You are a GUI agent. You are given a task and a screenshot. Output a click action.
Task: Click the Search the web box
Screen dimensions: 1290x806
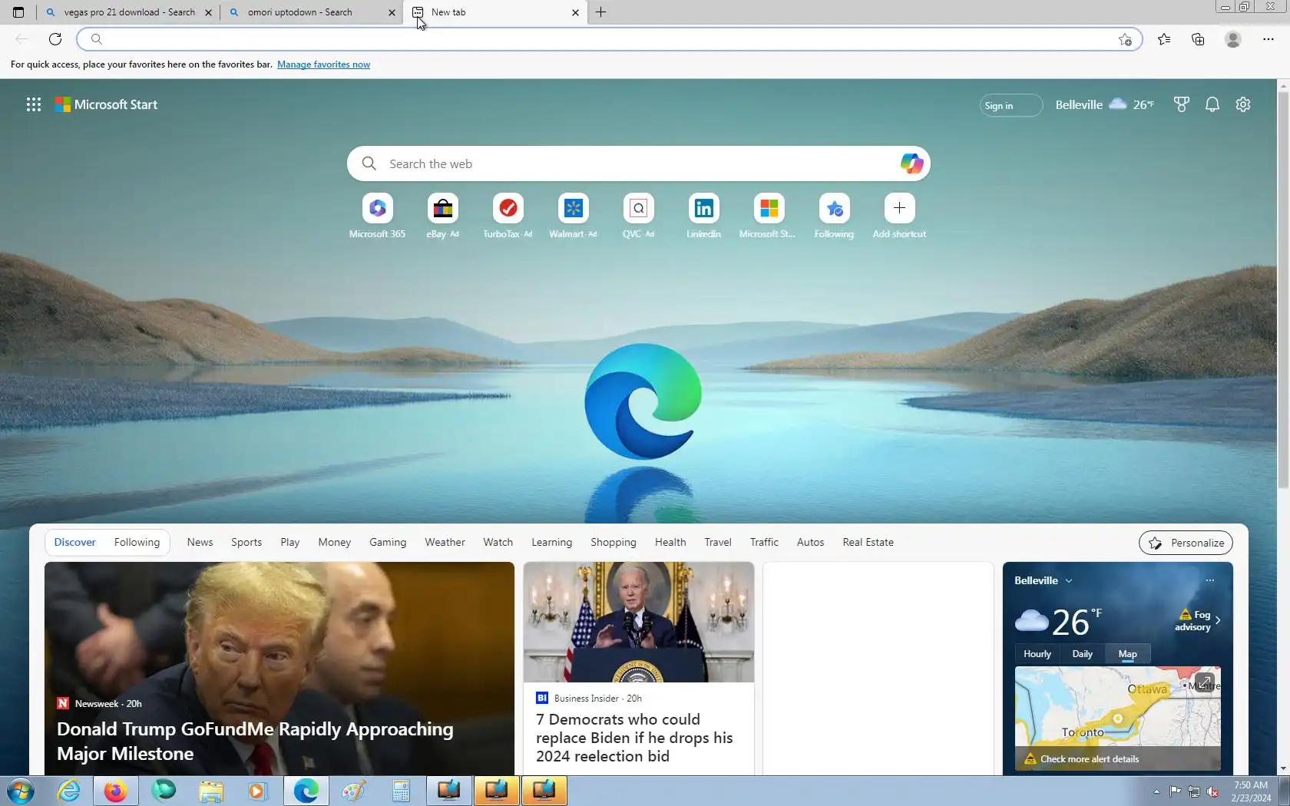[x=639, y=164]
